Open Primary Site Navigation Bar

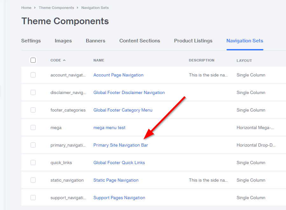point(121,145)
